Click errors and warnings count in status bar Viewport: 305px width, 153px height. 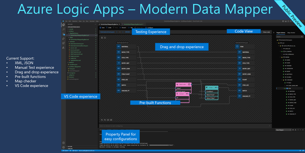click(75, 151)
